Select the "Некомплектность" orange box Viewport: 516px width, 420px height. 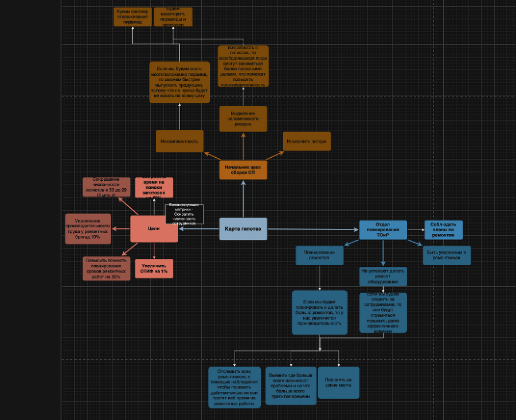tap(179, 141)
